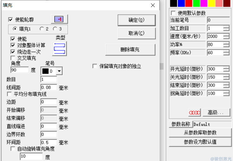Click the 拐角延时 value field 100

click(215, 93)
